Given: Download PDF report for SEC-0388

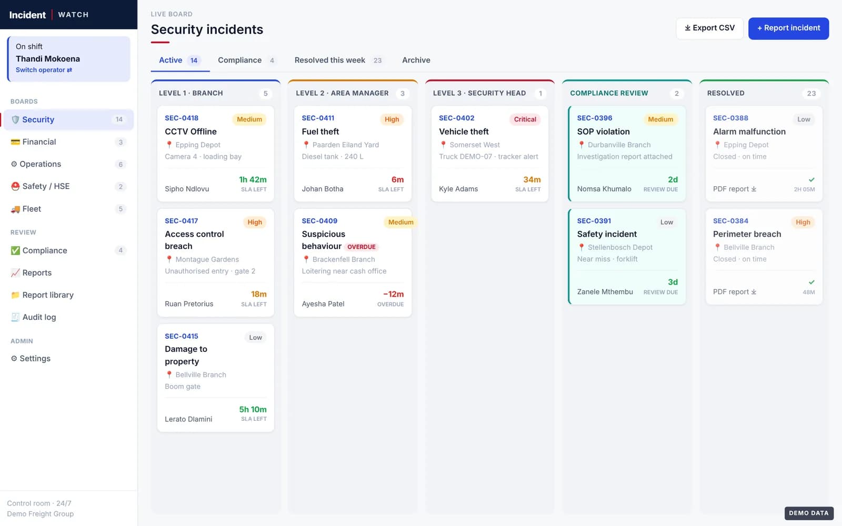Looking at the screenshot, I should 735,189.
